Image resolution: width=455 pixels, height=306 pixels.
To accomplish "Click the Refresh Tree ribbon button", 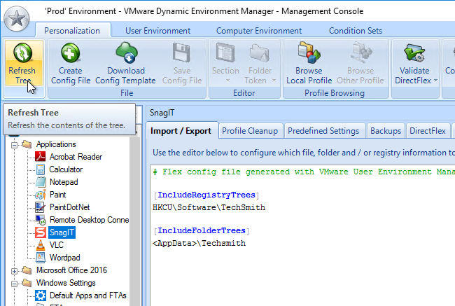I will coord(24,63).
